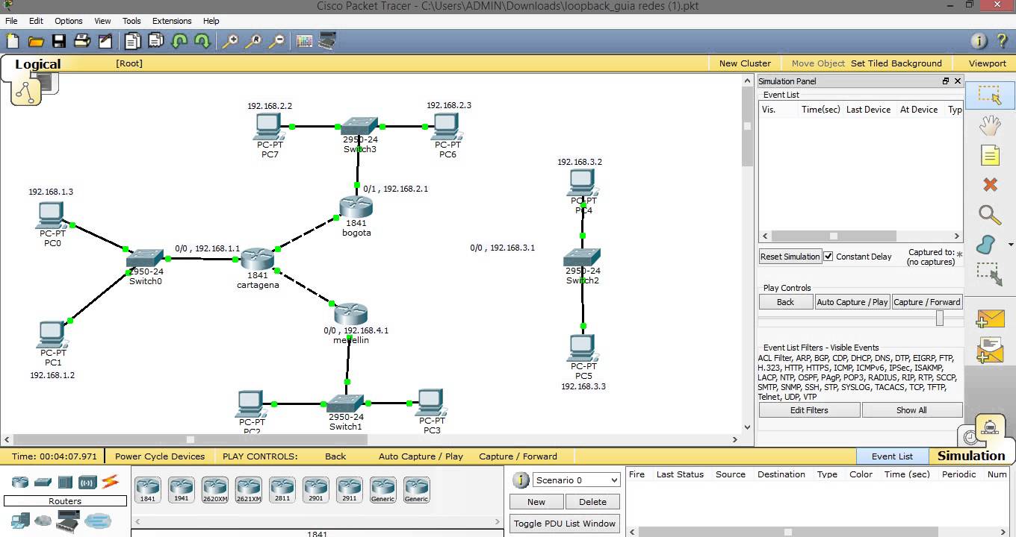The height and width of the screenshot is (537, 1016).
Task: Add a Simple PDU with envelope icon
Action: point(990,318)
